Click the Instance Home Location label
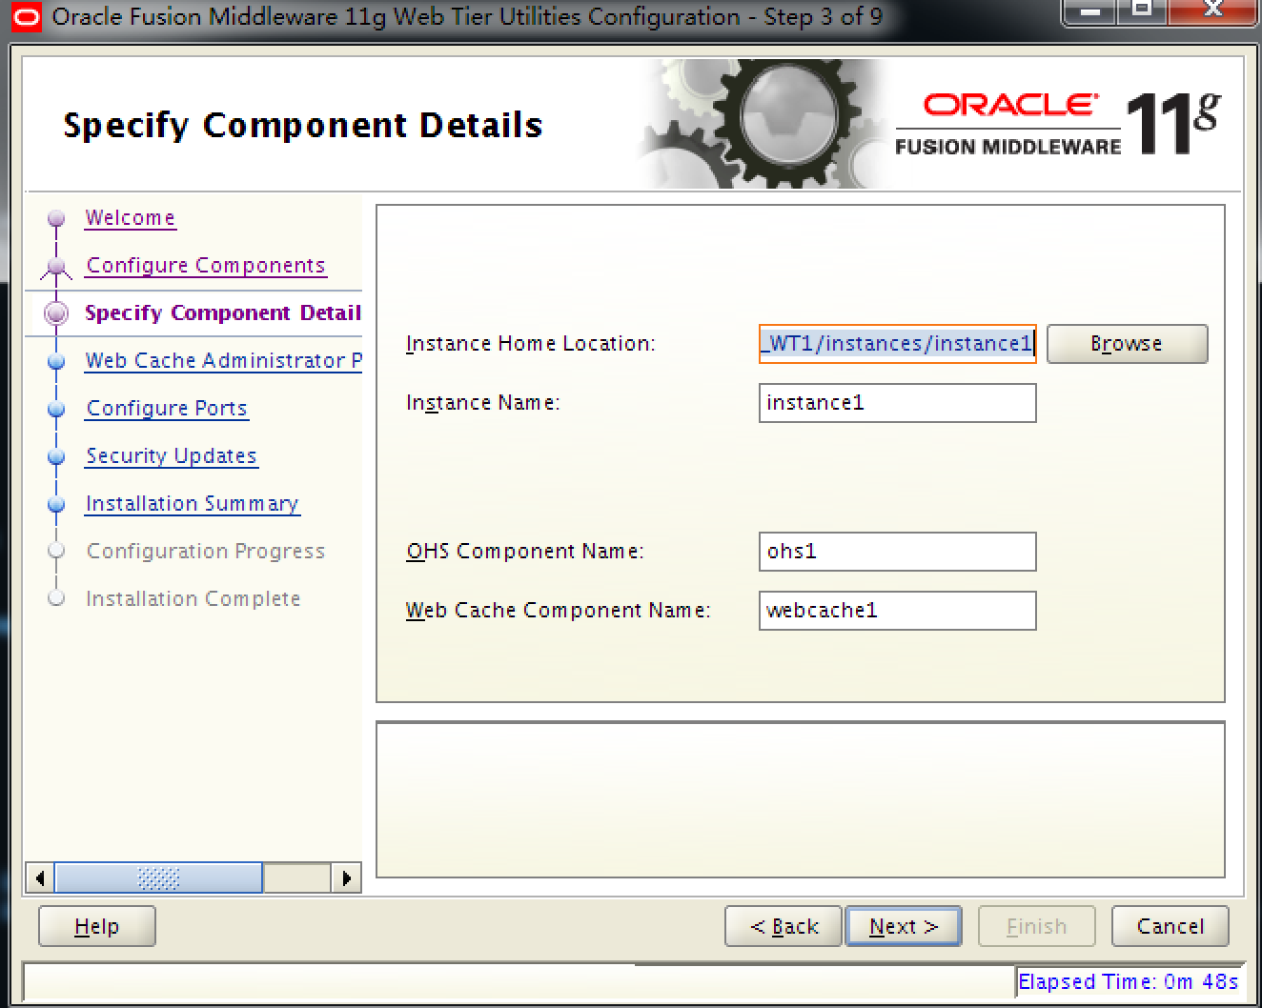Viewport: 1262px width, 1008px height. tap(531, 344)
